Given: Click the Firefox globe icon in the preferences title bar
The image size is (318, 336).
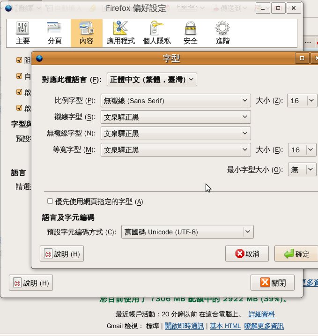Looking at the screenshot, I should (8, 8).
